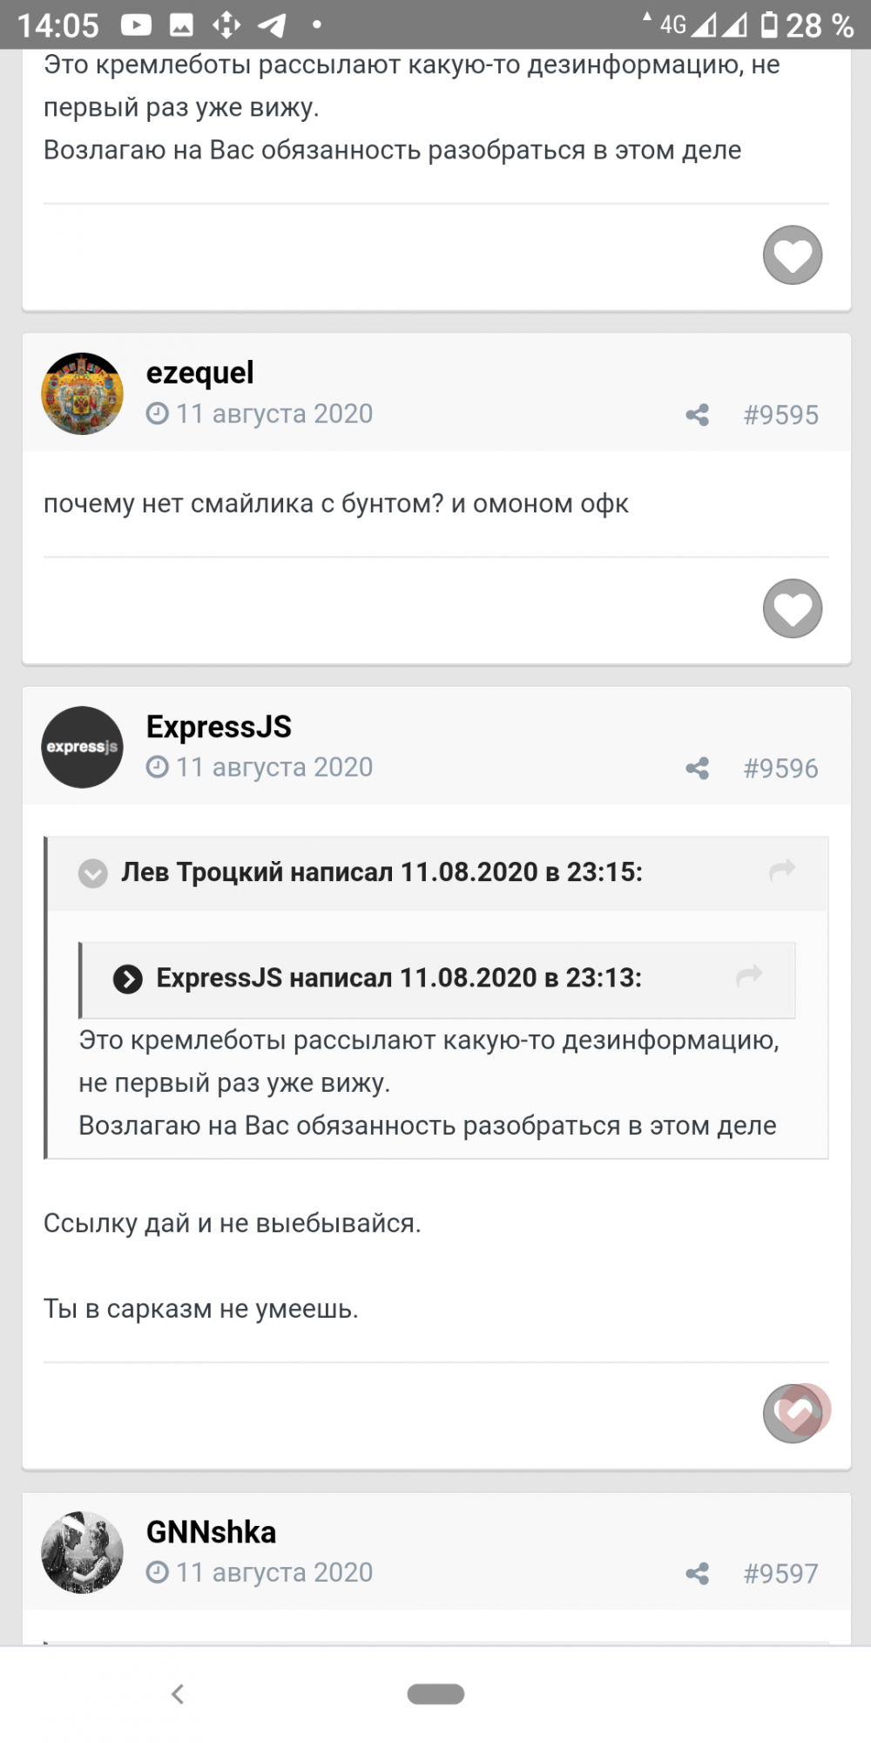Like the topmost post about кремлеботы
The width and height of the screenshot is (871, 1743).
(793, 255)
